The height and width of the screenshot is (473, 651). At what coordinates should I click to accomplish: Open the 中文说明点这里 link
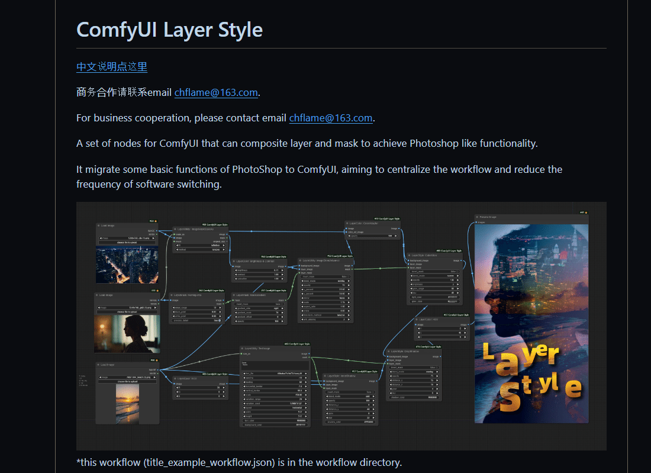click(x=112, y=67)
